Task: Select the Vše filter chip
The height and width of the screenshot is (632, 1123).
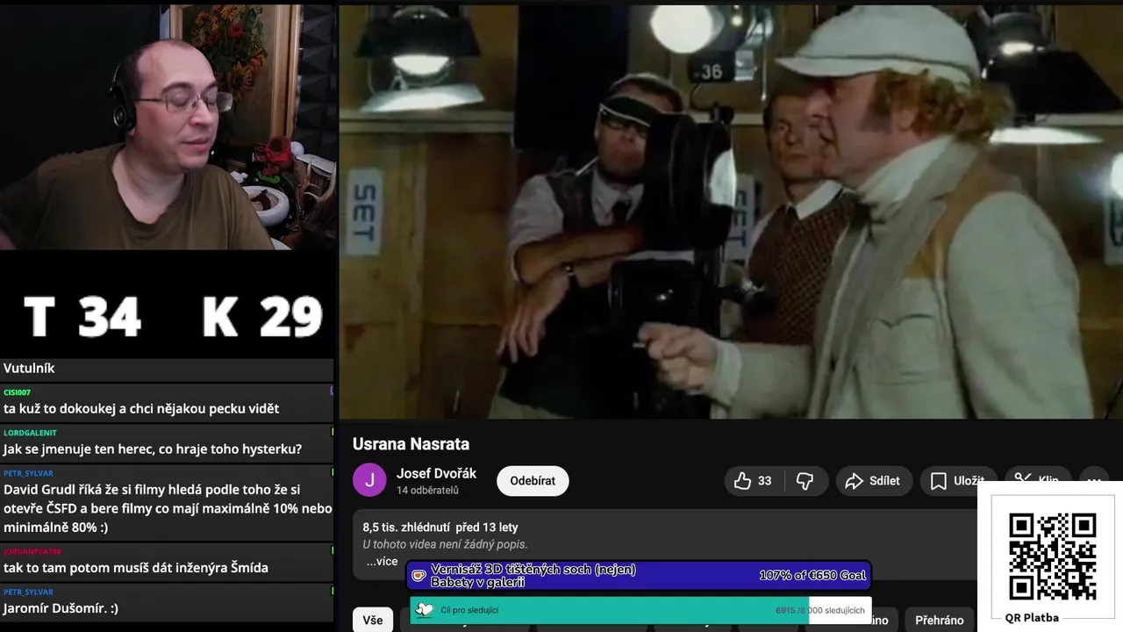Action: tap(373, 620)
